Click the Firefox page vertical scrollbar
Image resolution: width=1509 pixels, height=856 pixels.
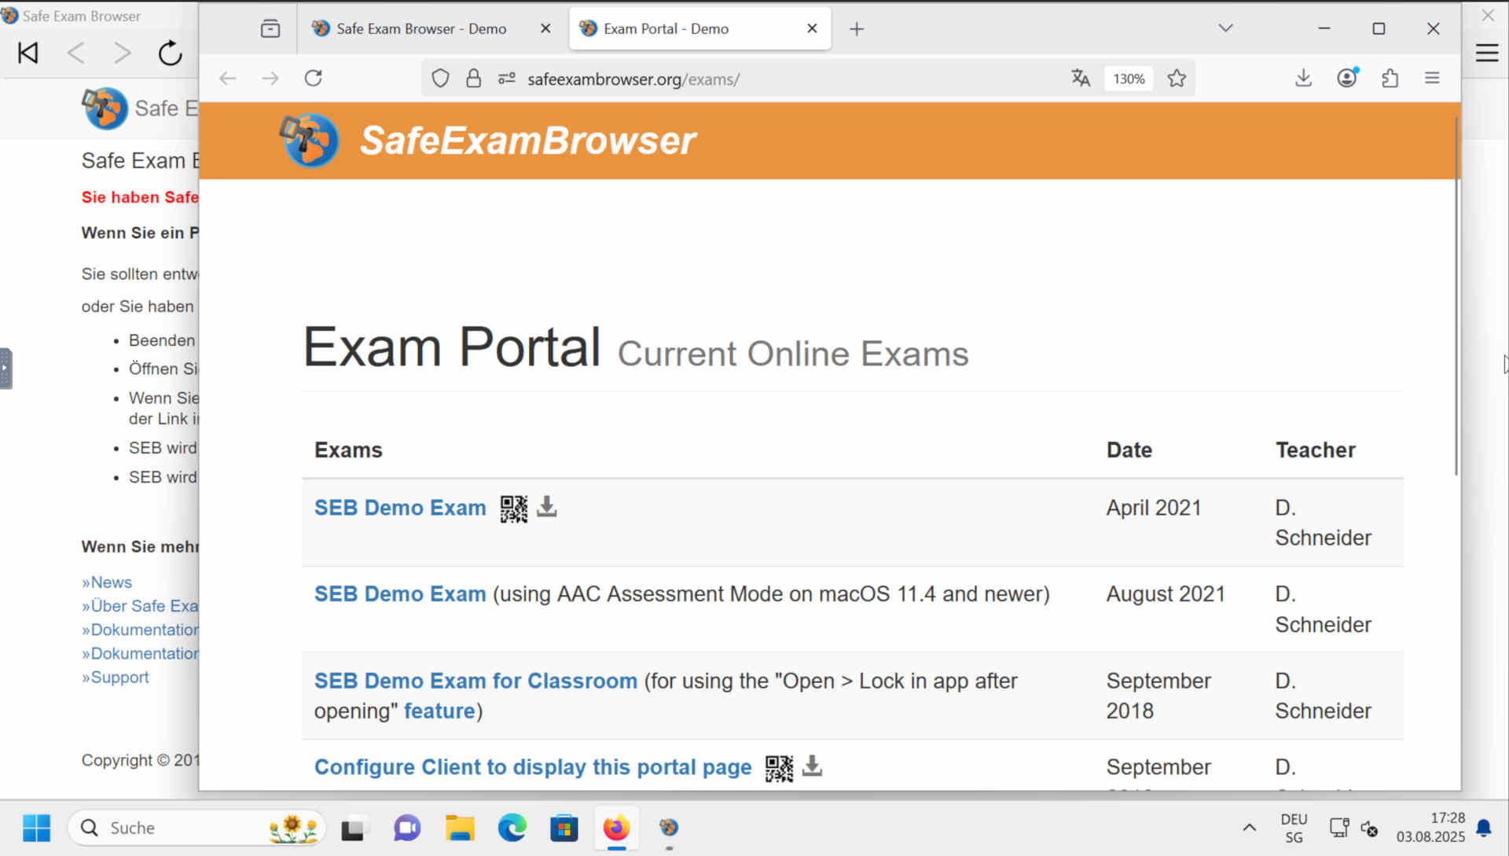pos(1456,297)
